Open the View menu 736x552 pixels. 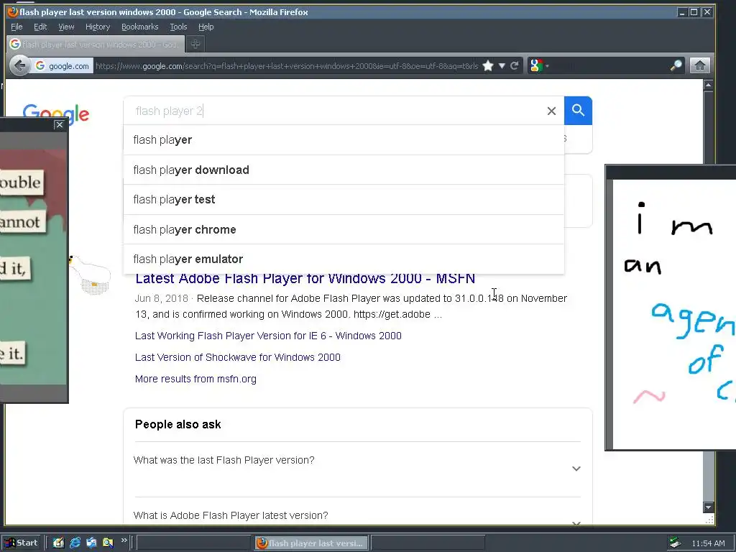pos(66,27)
